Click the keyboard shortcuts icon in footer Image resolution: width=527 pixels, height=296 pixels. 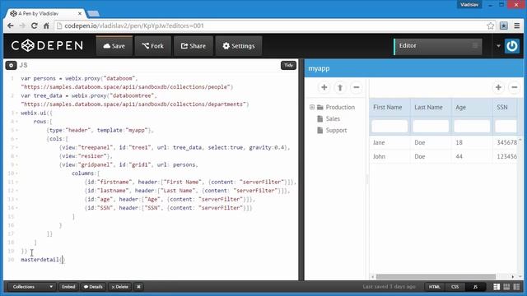coord(138,287)
